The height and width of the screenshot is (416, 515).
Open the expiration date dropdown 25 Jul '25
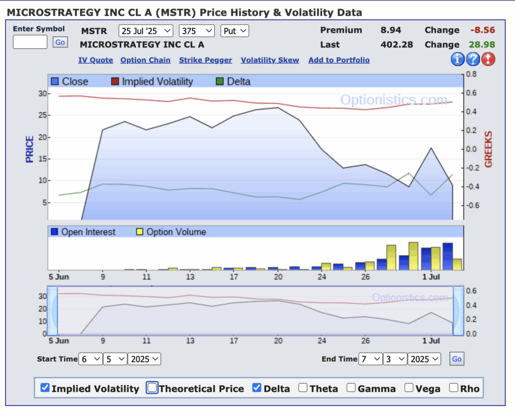pos(146,31)
